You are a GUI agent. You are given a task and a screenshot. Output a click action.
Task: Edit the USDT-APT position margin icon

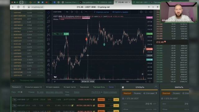pyautogui.click(x=72, y=105)
